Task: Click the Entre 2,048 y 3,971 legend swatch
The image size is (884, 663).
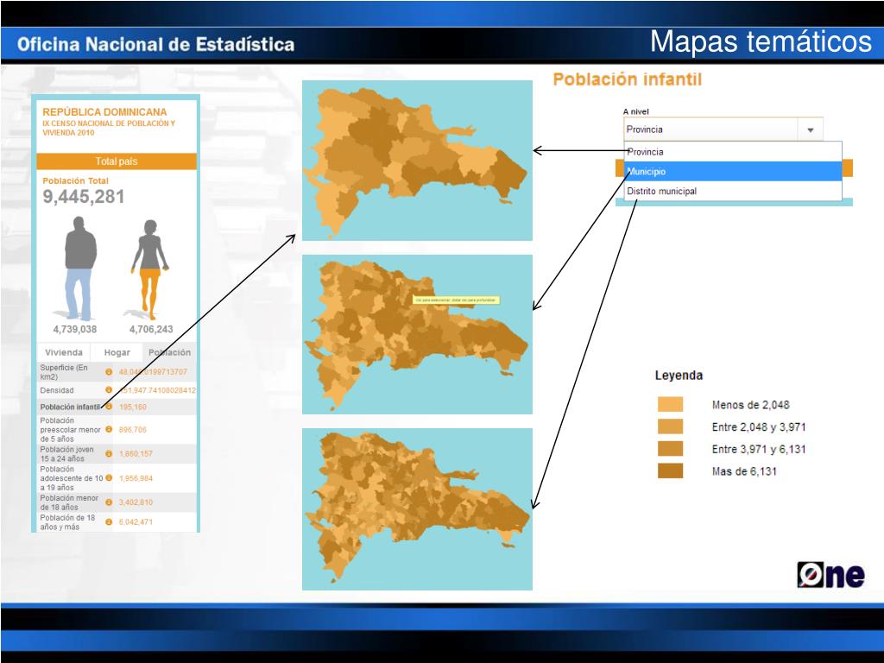Action: click(670, 426)
